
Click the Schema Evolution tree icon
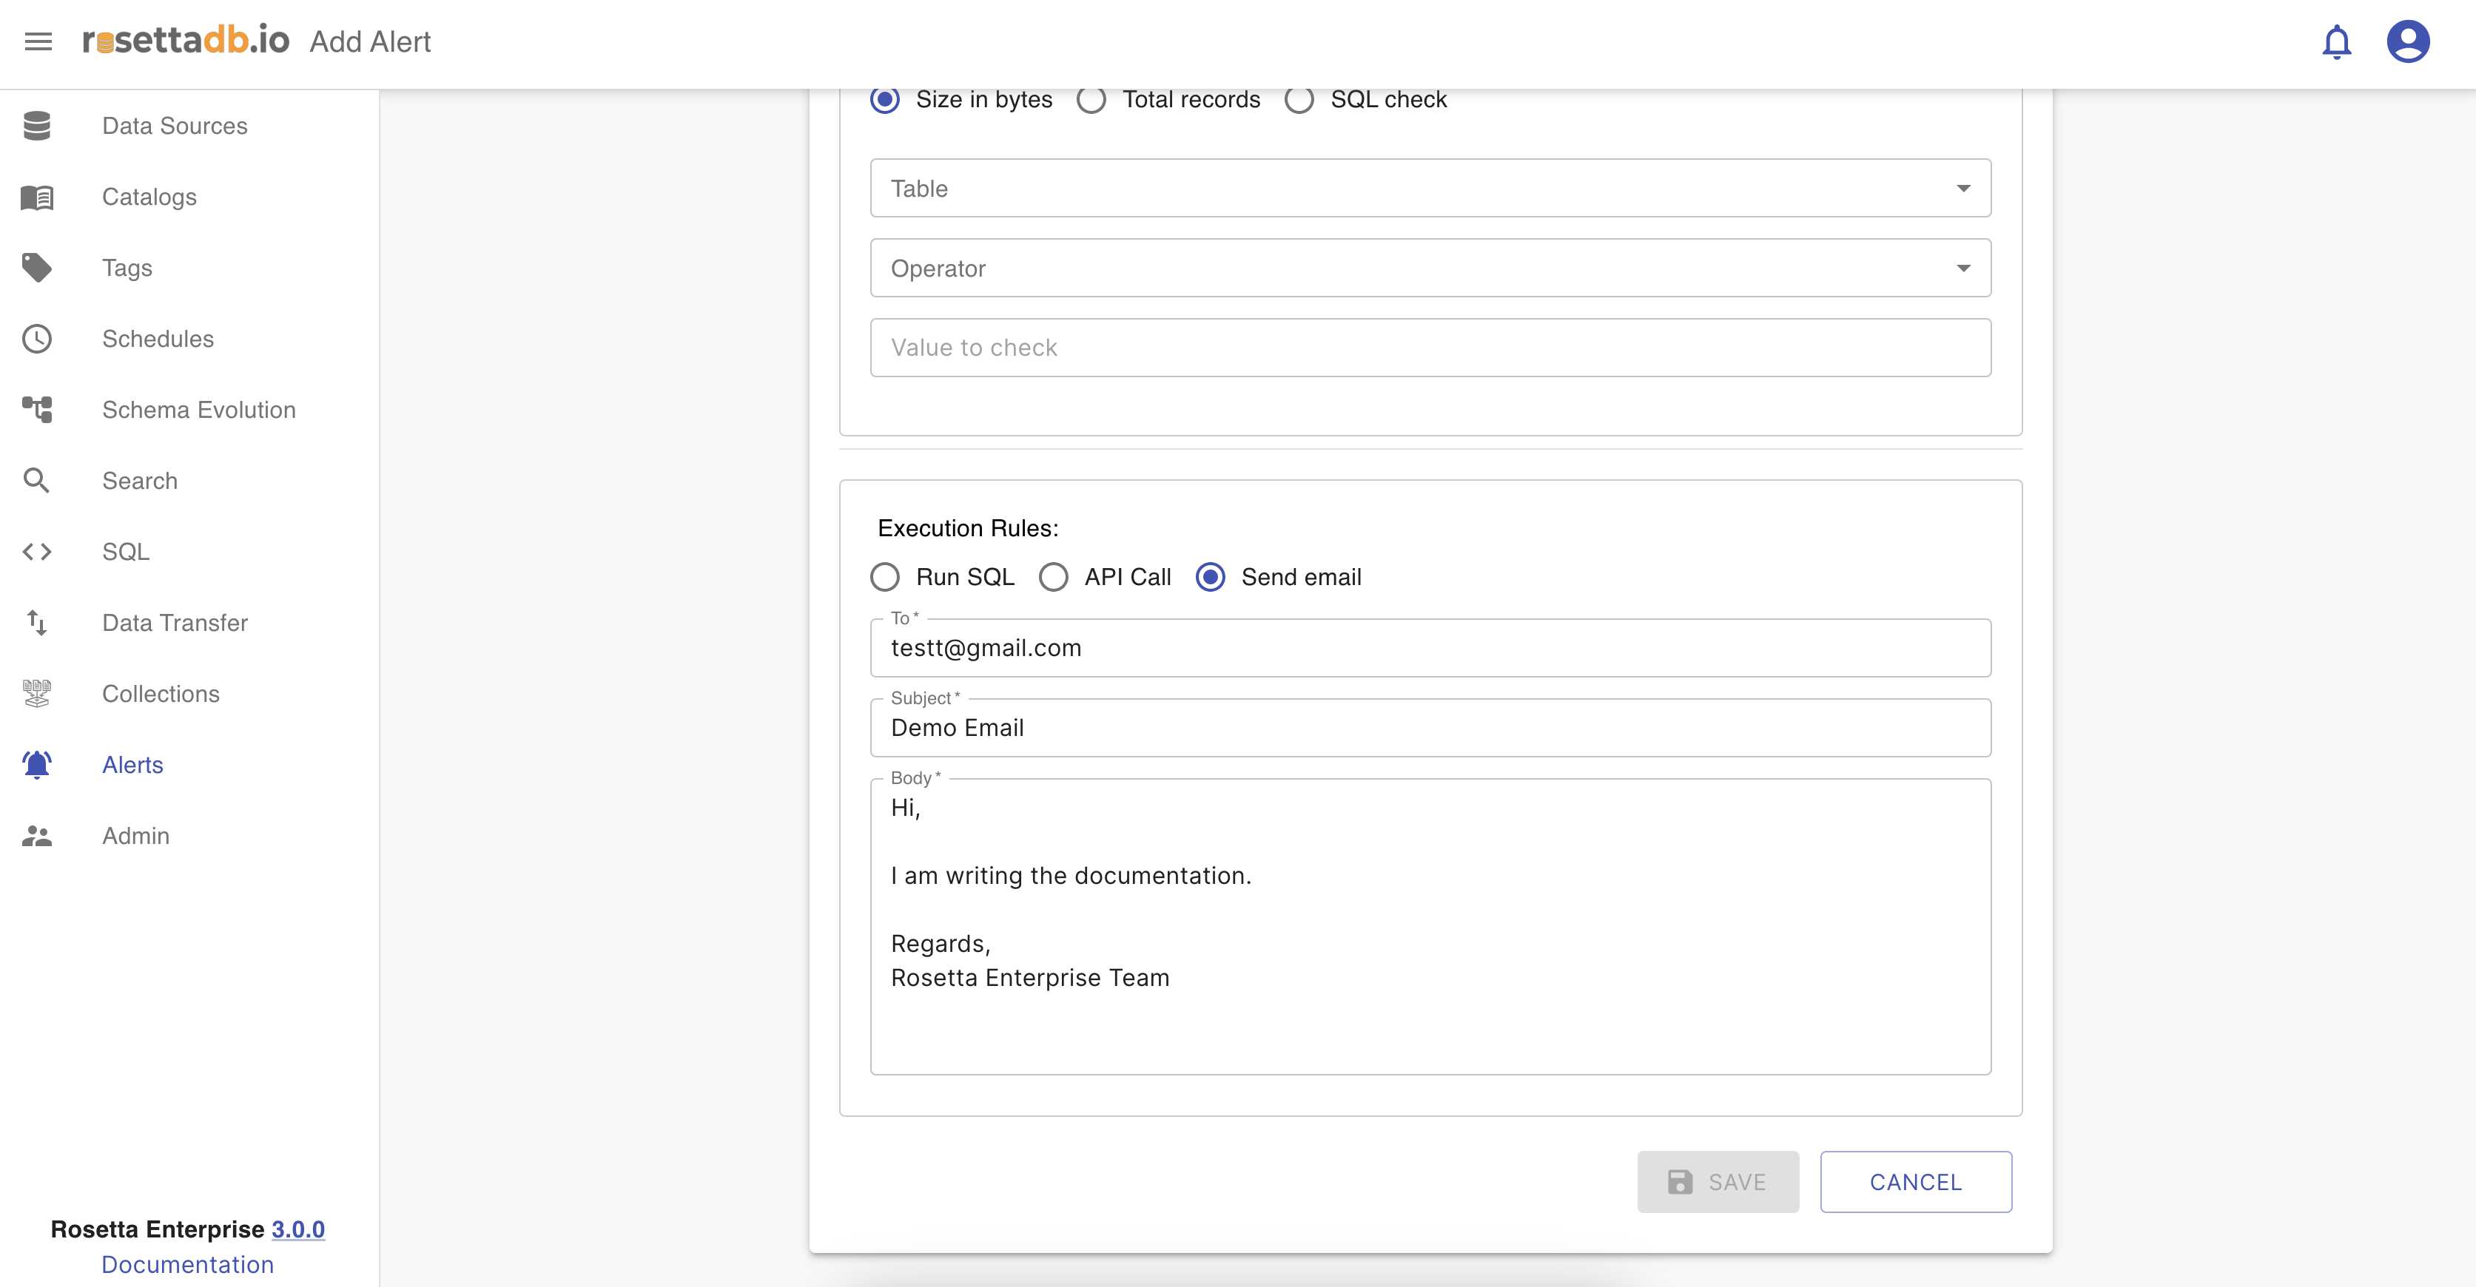click(38, 410)
